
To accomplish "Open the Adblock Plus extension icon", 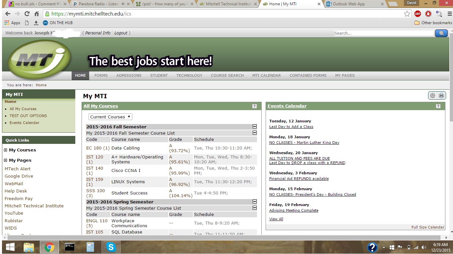I will [x=418, y=14].
